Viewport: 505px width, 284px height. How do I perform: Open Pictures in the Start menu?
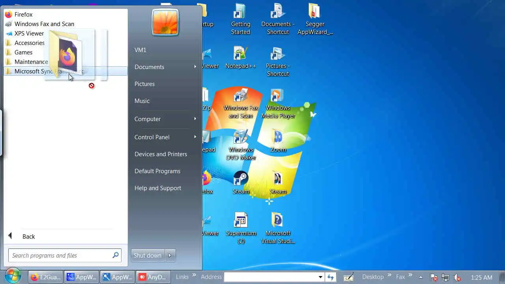tap(144, 84)
